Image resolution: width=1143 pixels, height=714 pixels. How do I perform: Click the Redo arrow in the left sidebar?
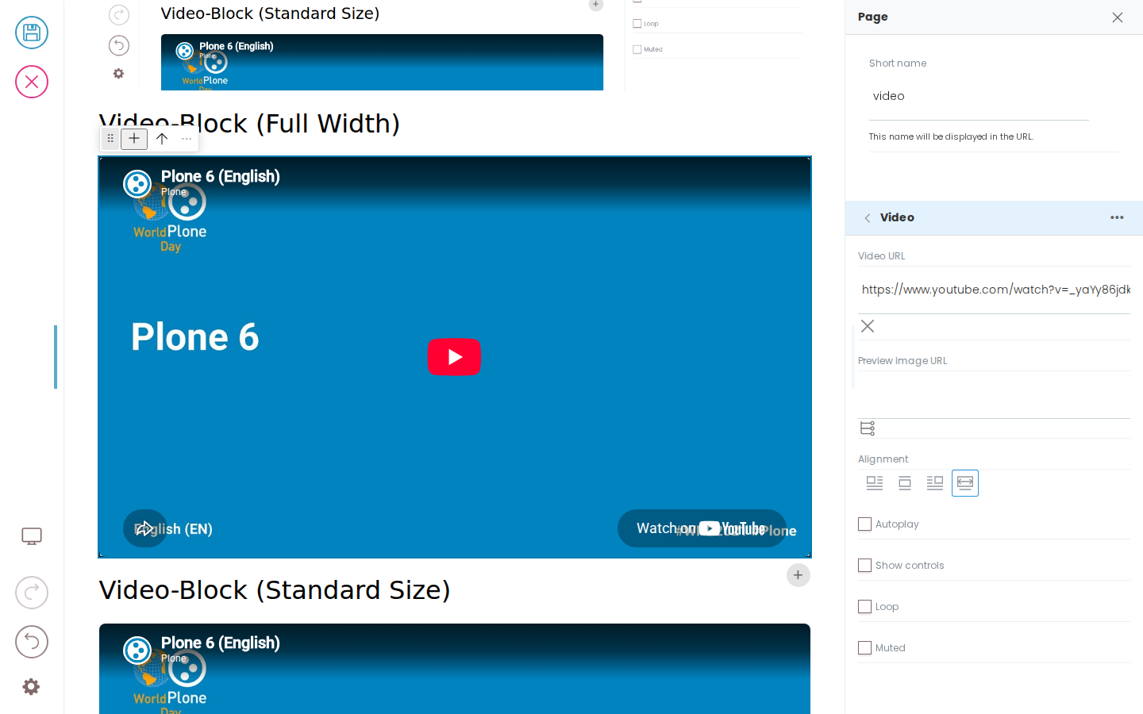click(x=32, y=593)
